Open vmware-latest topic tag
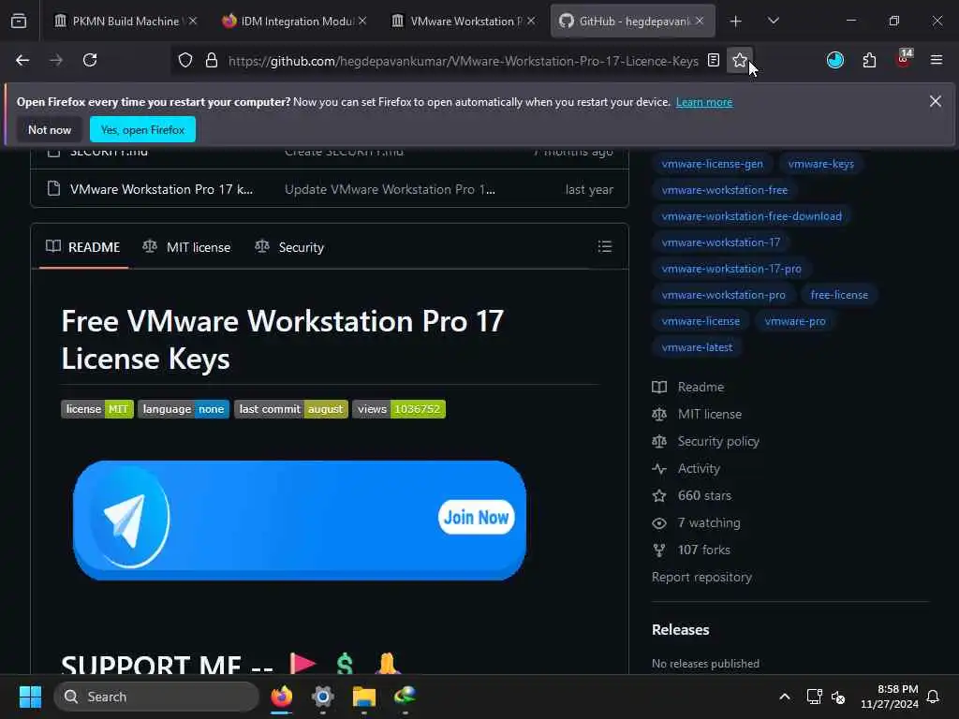 click(x=697, y=348)
